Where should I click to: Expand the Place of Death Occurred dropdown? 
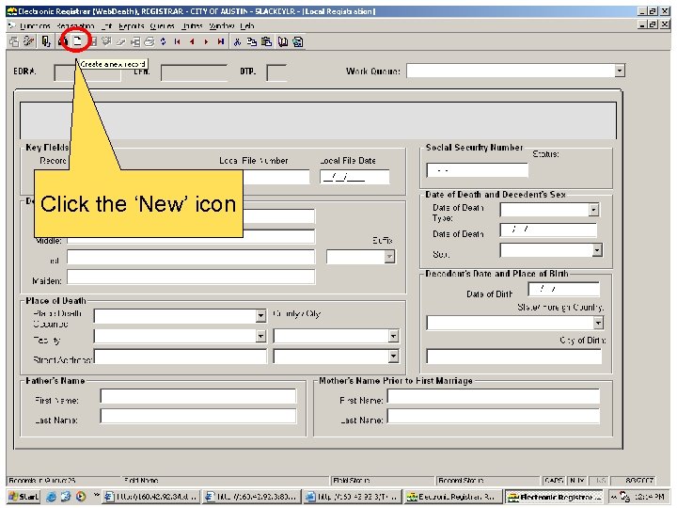(x=260, y=316)
